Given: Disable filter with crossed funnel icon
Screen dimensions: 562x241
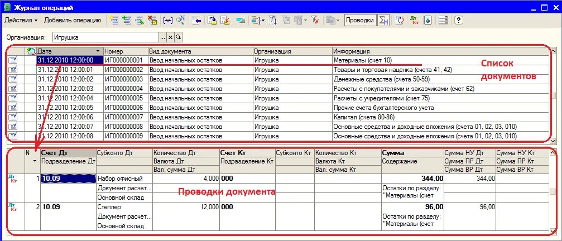Looking at the screenshot, I should pyautogui.click(x=315, y=21).
